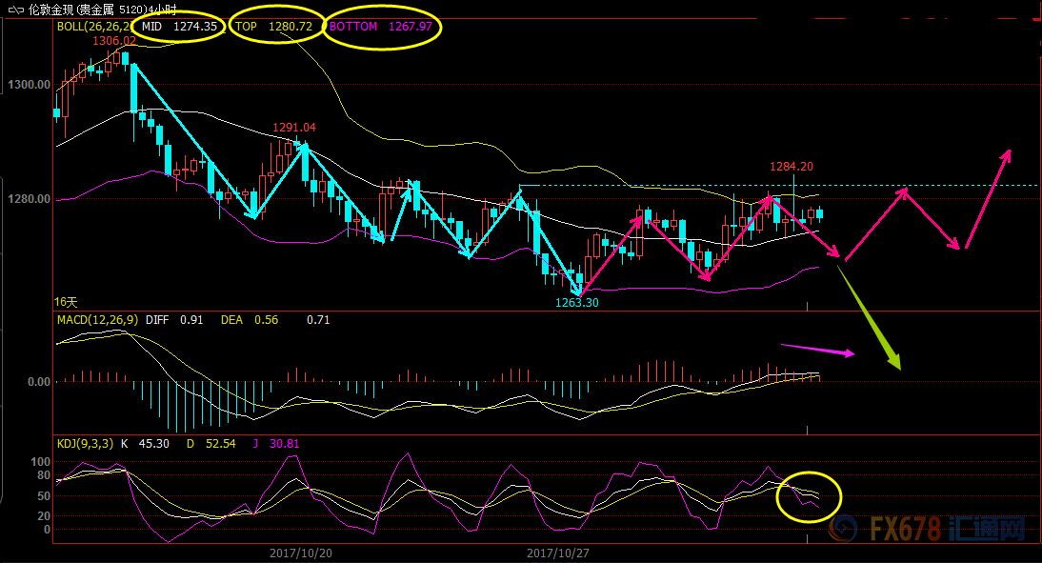Screen dimensions: 1042x563
Task: Click the BOTTOM 1267.97 value
Action: 381,27
